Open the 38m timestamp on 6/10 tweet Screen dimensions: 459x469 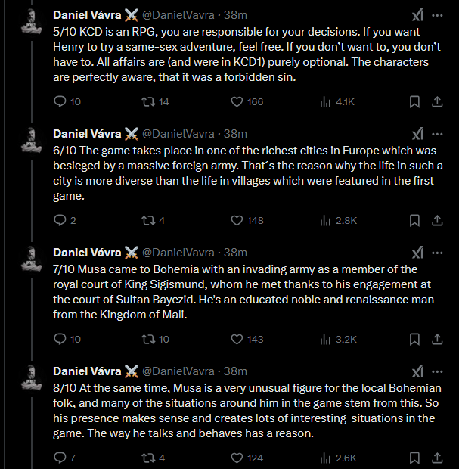236,134
